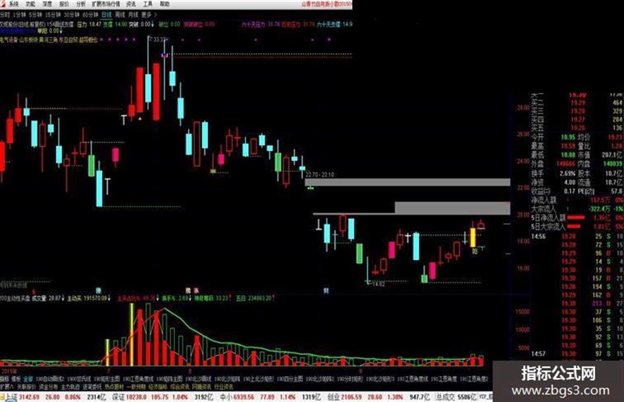Click the 净流入额 row
This screenshot has height=402, width=624.
pyautogui.click(x=577, y=200)
